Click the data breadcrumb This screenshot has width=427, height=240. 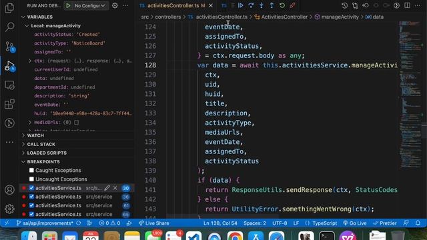378,17
